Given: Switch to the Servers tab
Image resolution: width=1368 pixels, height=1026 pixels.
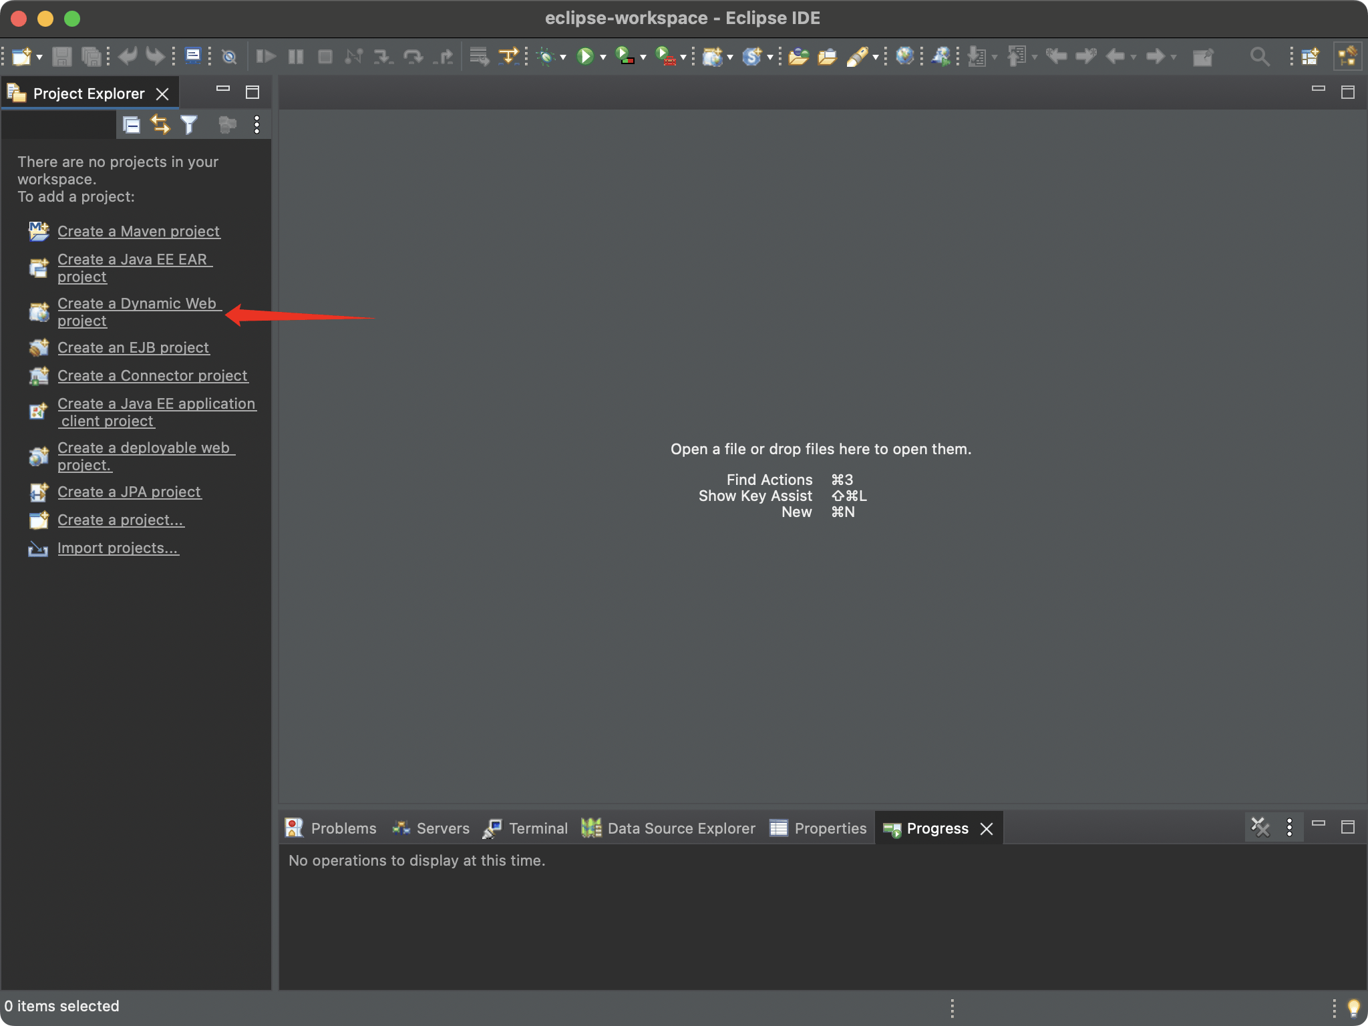Looking at the screenshot, I should [431, 828].
